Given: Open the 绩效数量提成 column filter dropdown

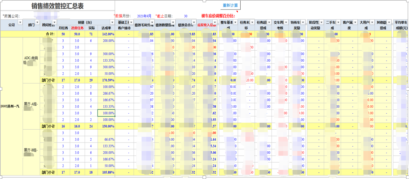Looking at the screenshot, I should 173,22.
